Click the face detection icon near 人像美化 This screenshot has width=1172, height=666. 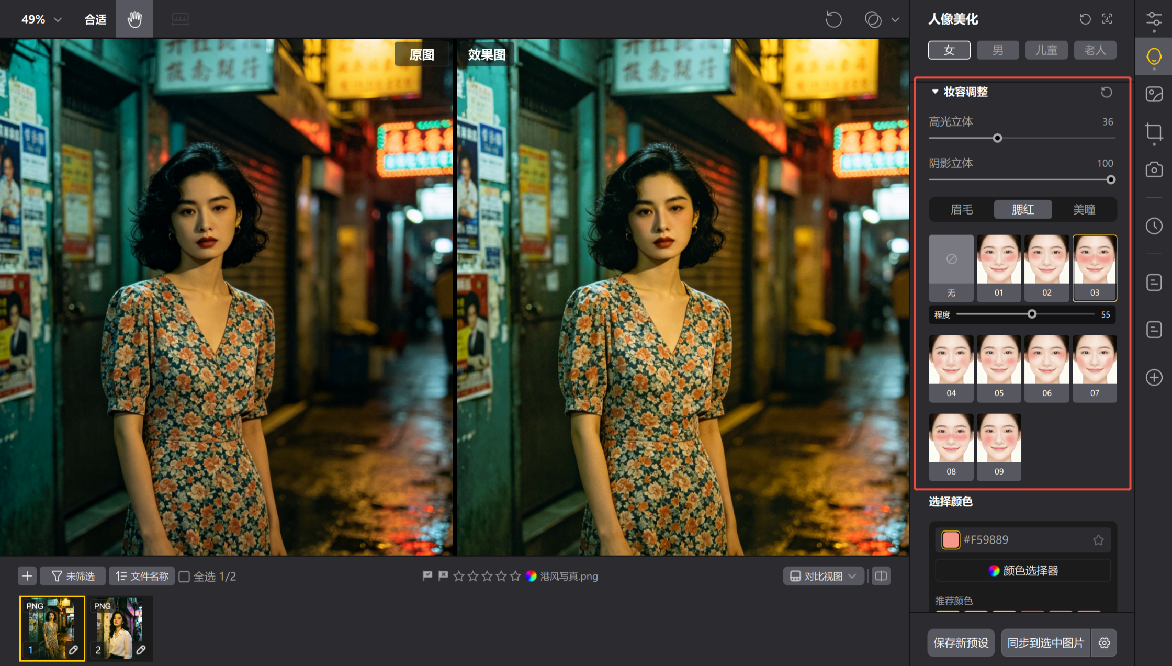coord(1108,19)
